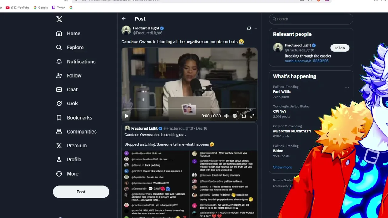Open the rumble.com/c/c-6850226 link
388x218 pixels.
[x=306, y=61]
